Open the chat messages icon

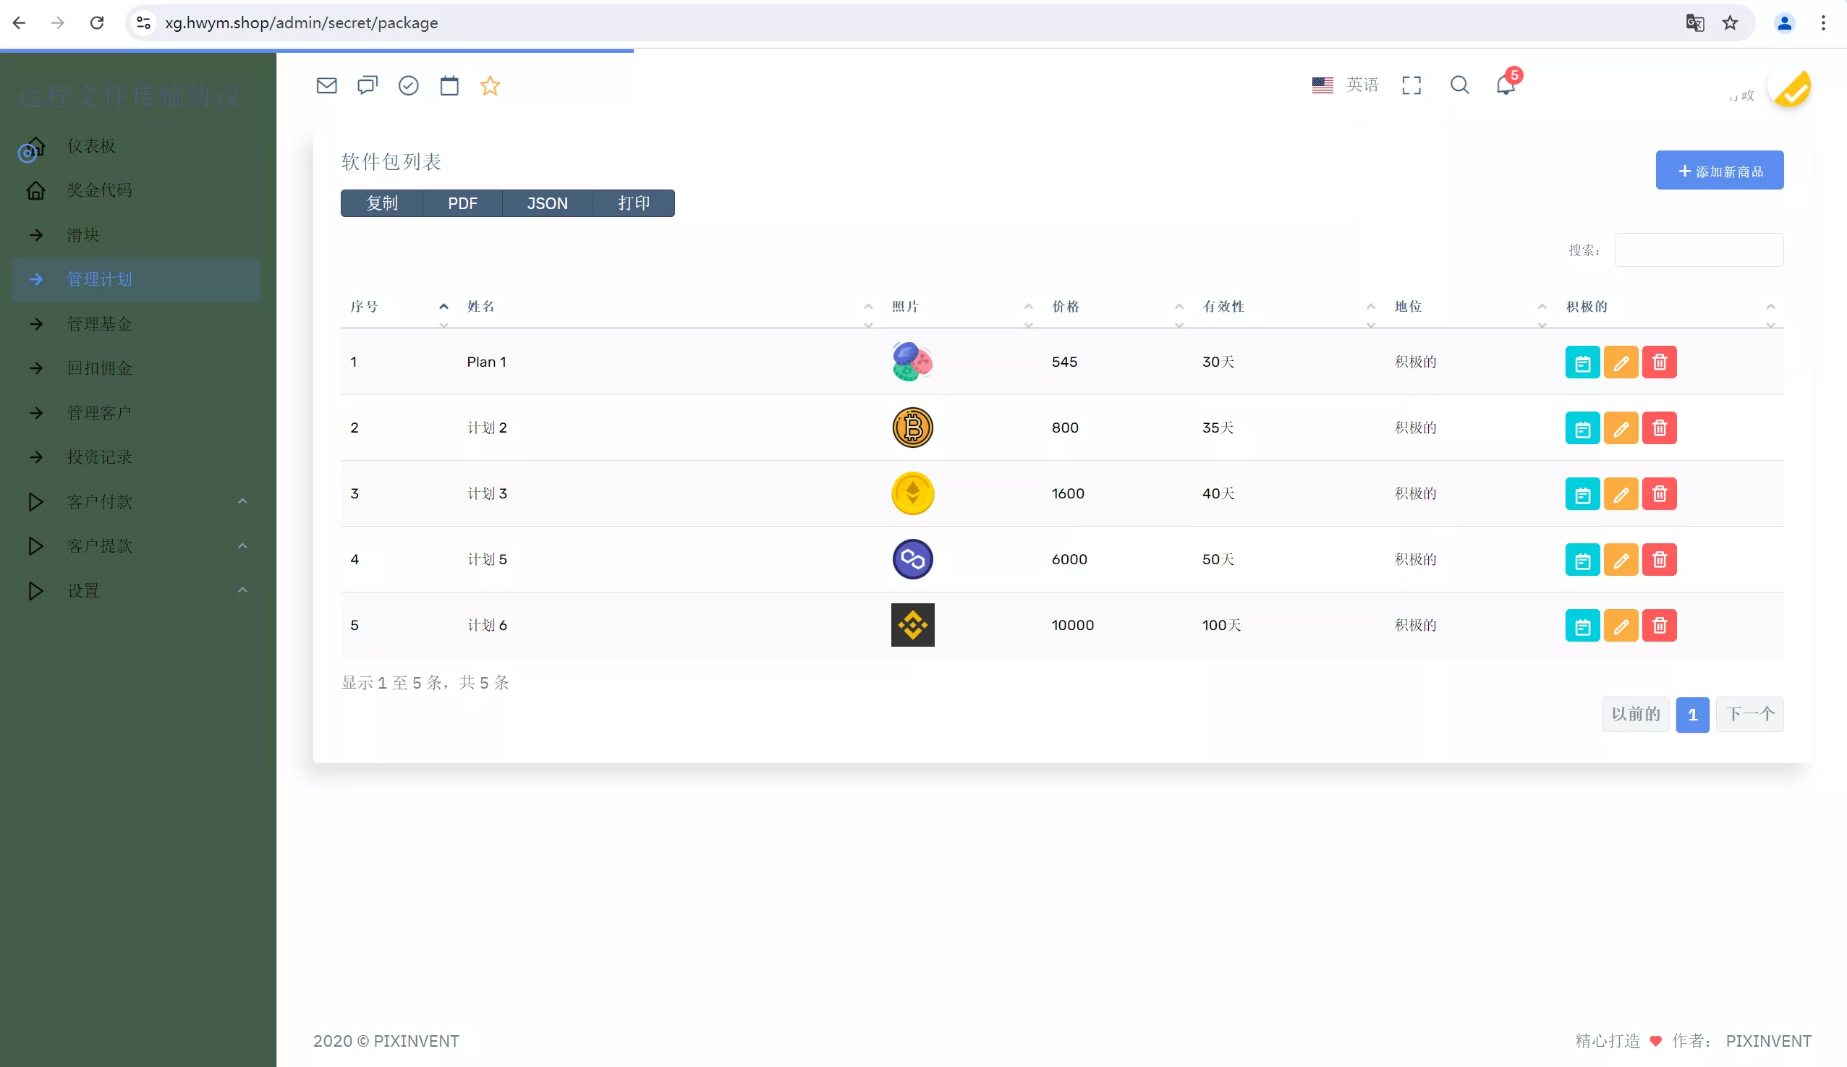point(368,86)
